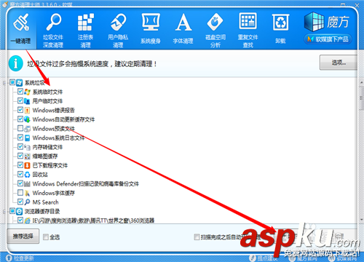Click the 选项... options button
This screenshot has height=262, width=364.
point(339,63)
